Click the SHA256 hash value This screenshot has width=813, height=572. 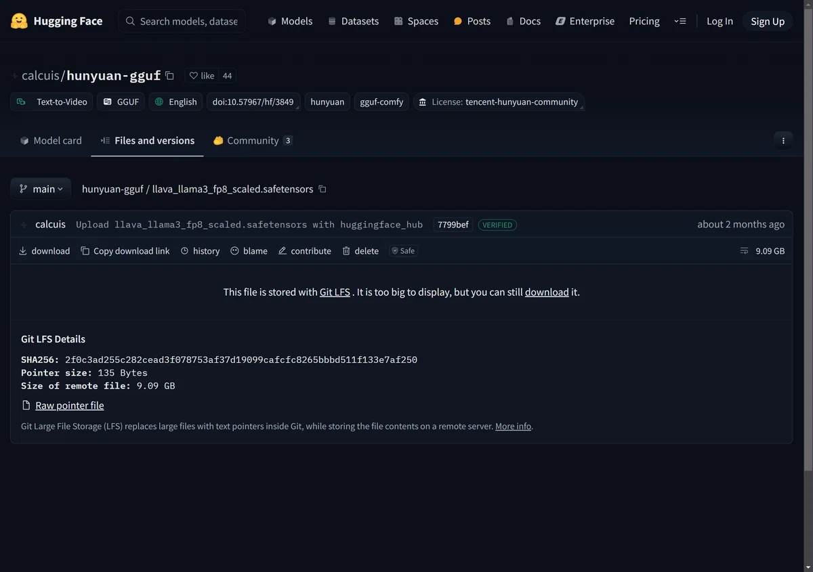point(241,359)
